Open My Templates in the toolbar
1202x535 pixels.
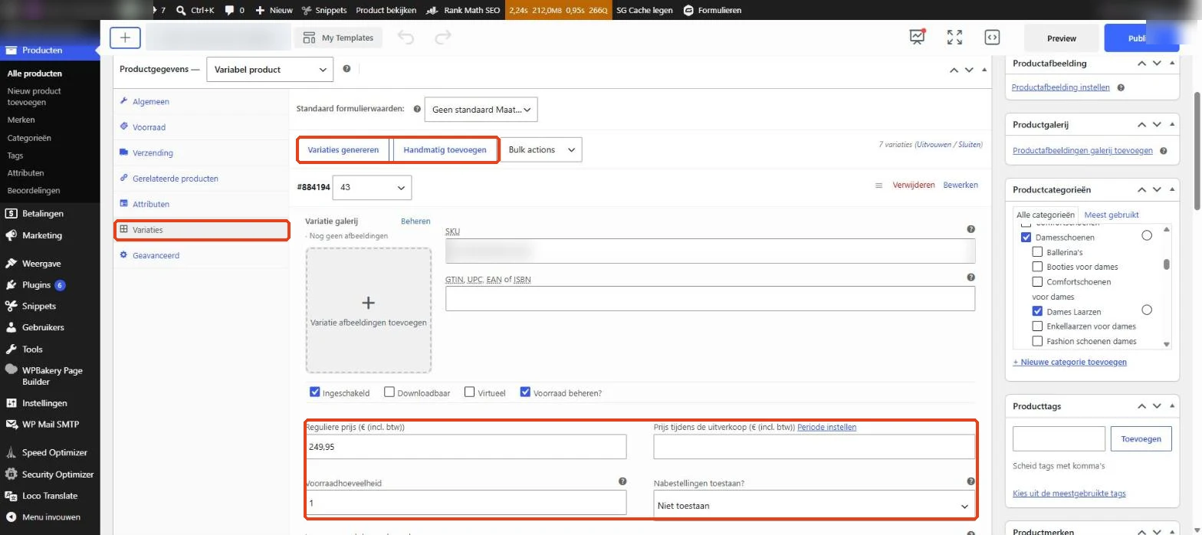point(338,38)
